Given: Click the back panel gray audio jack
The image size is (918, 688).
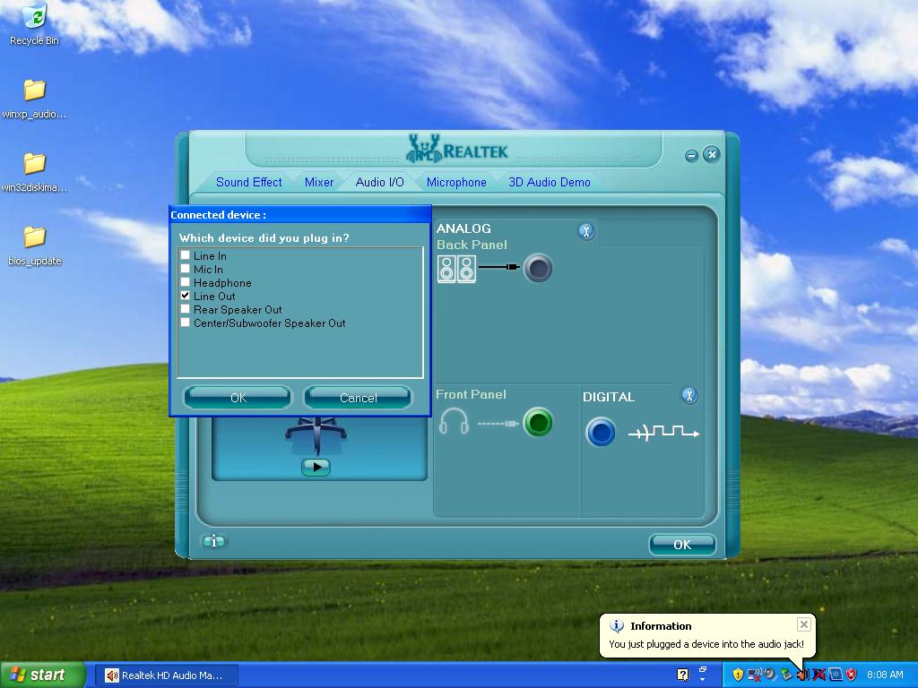Looking at the screenshot, I should pos(538,269).
